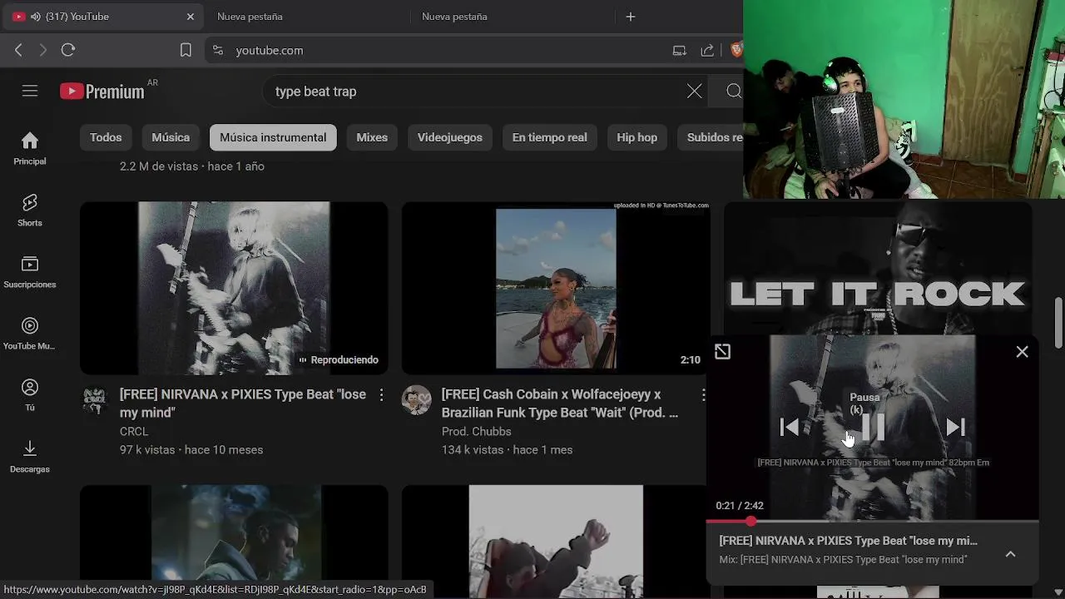Skip to next video in miniplayer
Screen dimensions: 1065x599
point(955,428)
